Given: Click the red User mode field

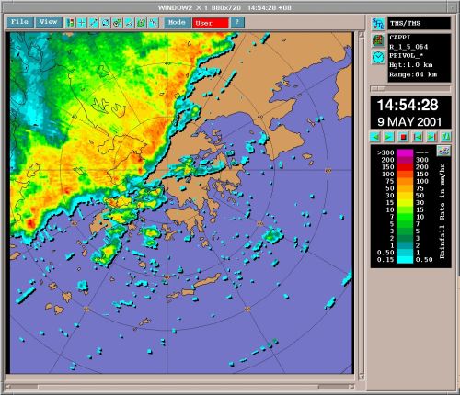Looking at the screenshot, I should (x=211, y=23).
